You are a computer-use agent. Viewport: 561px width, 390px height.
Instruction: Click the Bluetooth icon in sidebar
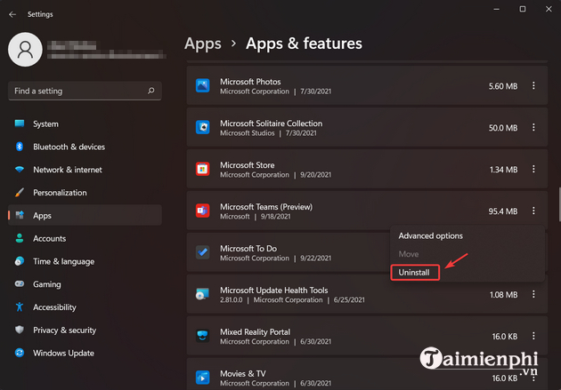click(20, 147)
